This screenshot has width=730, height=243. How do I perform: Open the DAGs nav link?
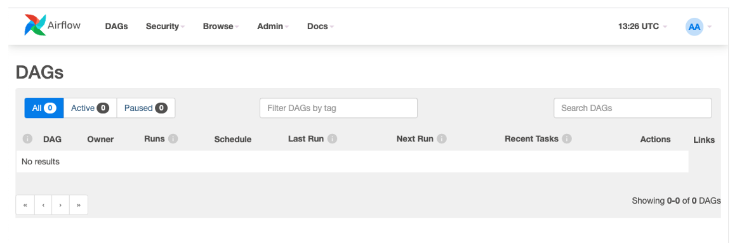click(x=116, y=27)
